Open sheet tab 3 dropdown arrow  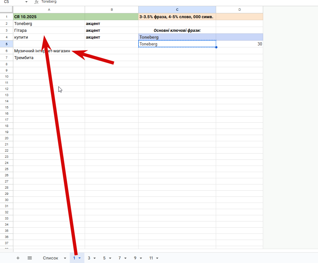click(94, 258)
